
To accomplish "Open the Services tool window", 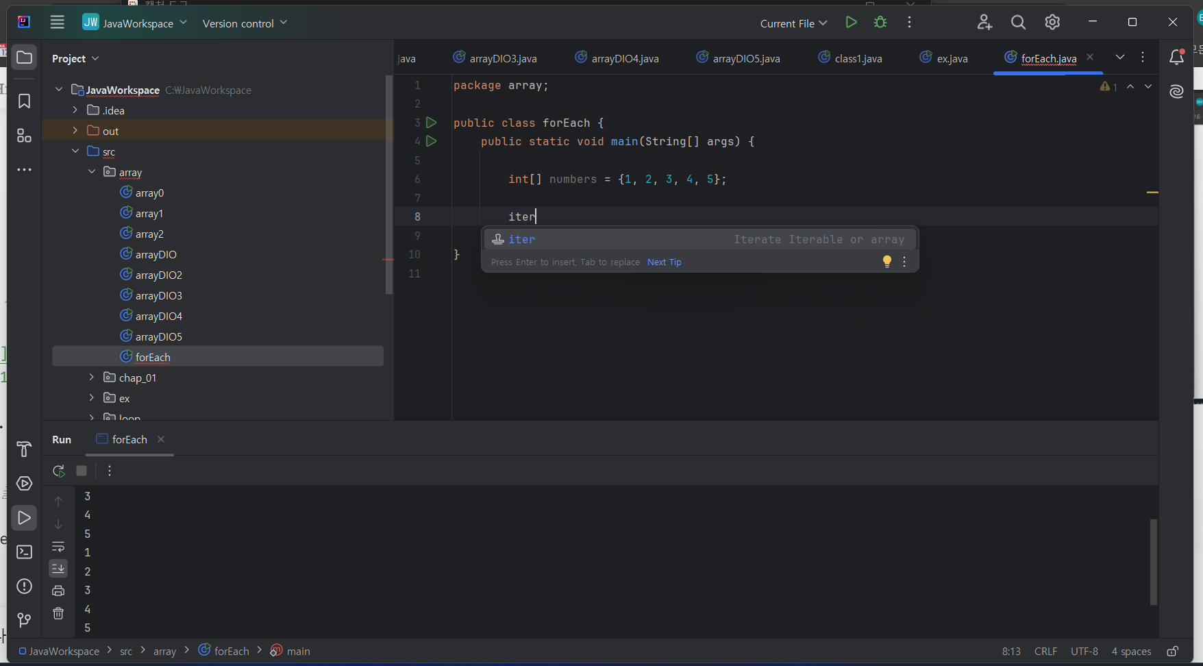I will [24, 484].
